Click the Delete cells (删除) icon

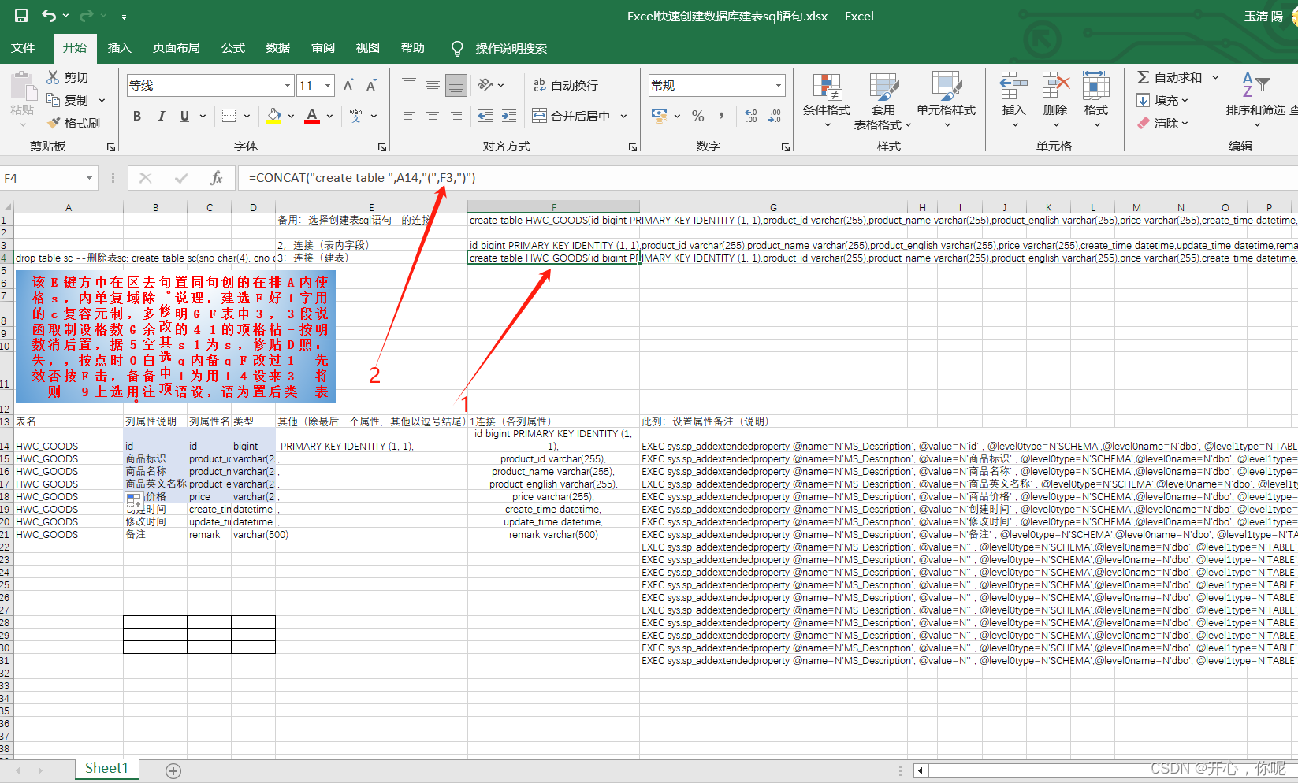1055,85
